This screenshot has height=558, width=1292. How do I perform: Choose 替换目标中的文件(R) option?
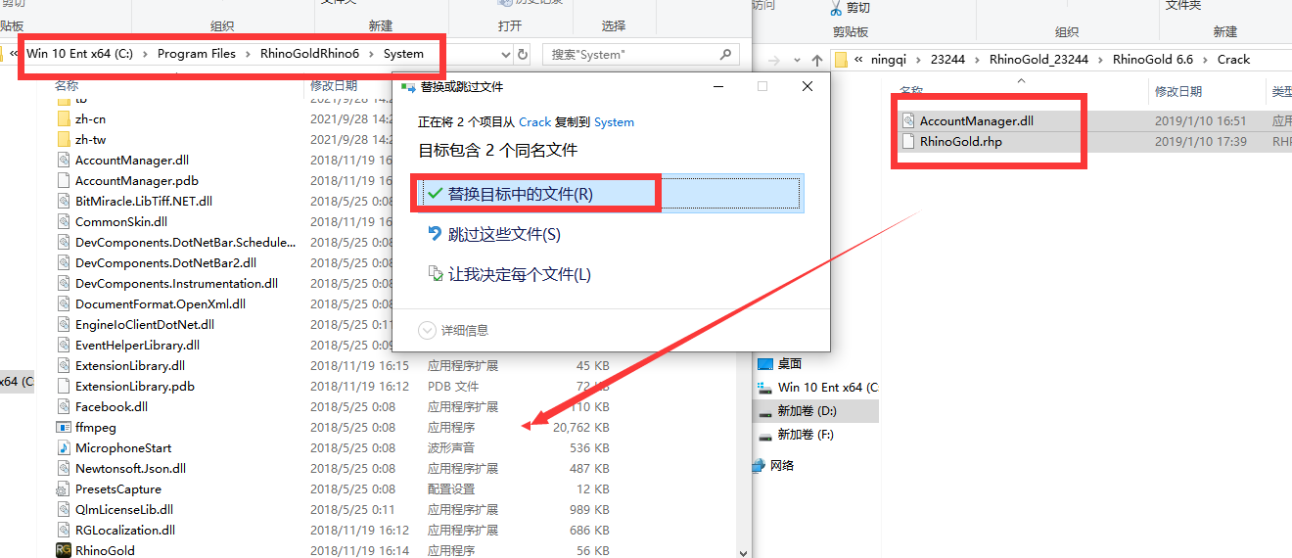coord(607,194)
